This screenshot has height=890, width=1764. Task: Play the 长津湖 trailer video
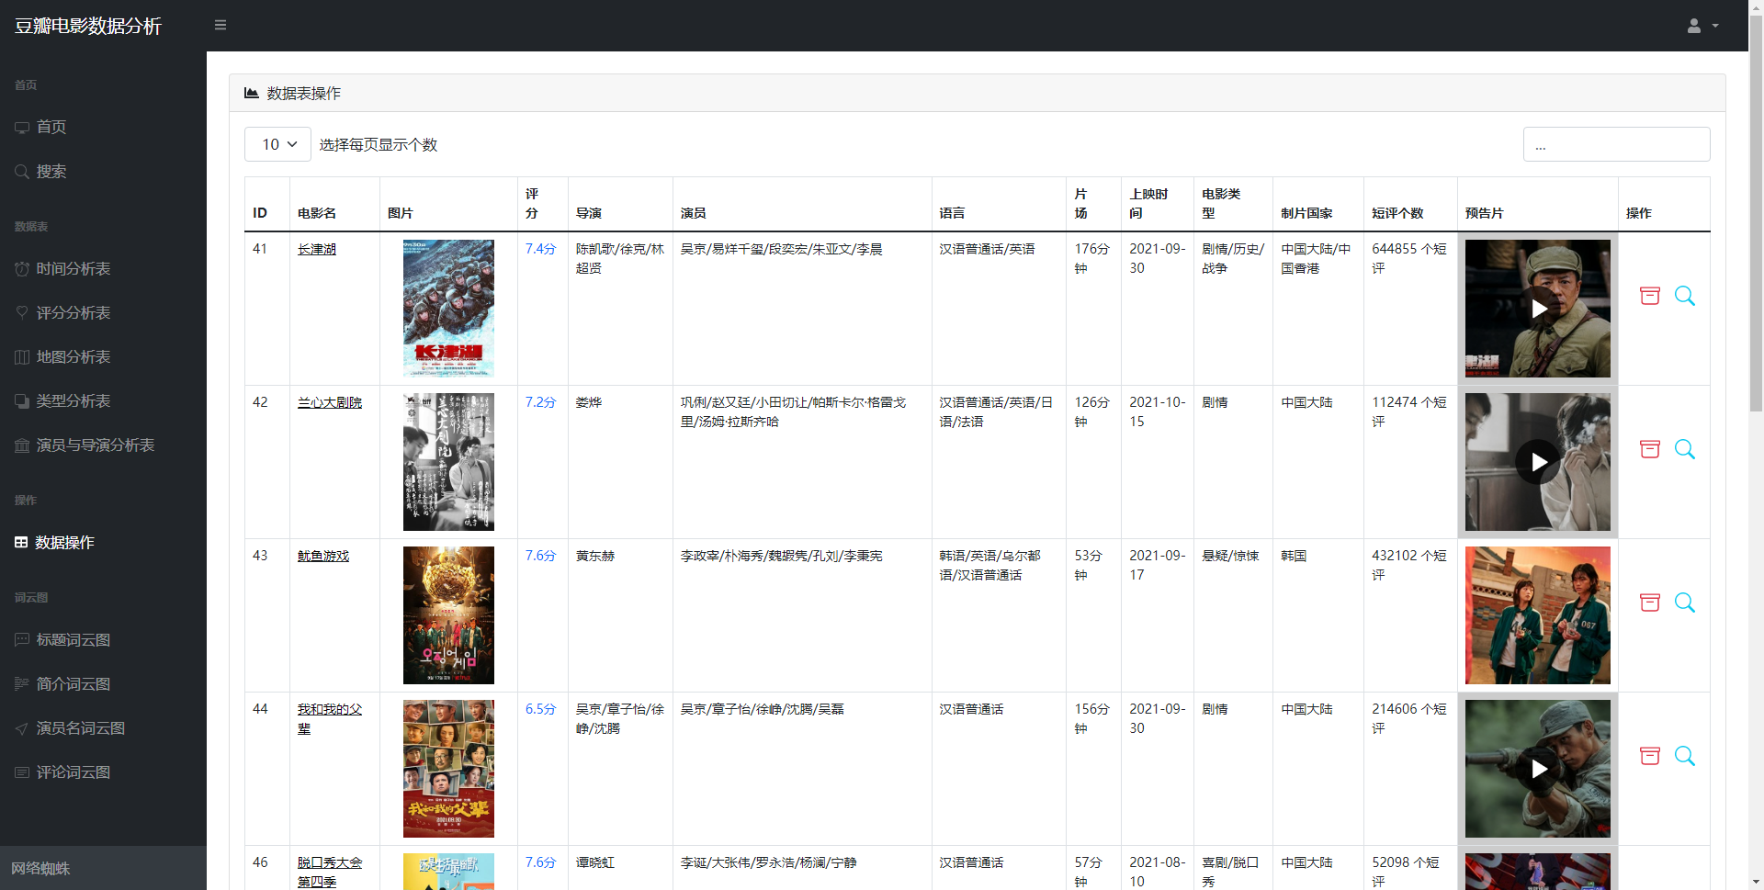(1539, 309)
